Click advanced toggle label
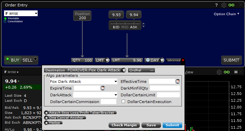This screenshot has width=245, height=131. (174, 60)
